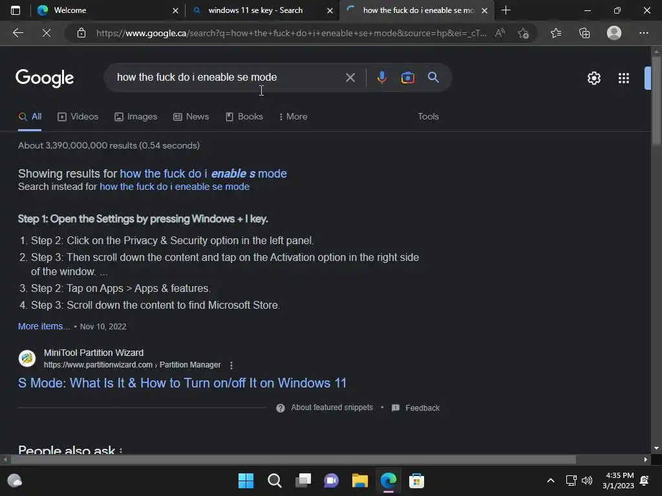Submit search with magnifying glass icon
The width and height of the screenshot is (662, 496).
click(433, 77)
